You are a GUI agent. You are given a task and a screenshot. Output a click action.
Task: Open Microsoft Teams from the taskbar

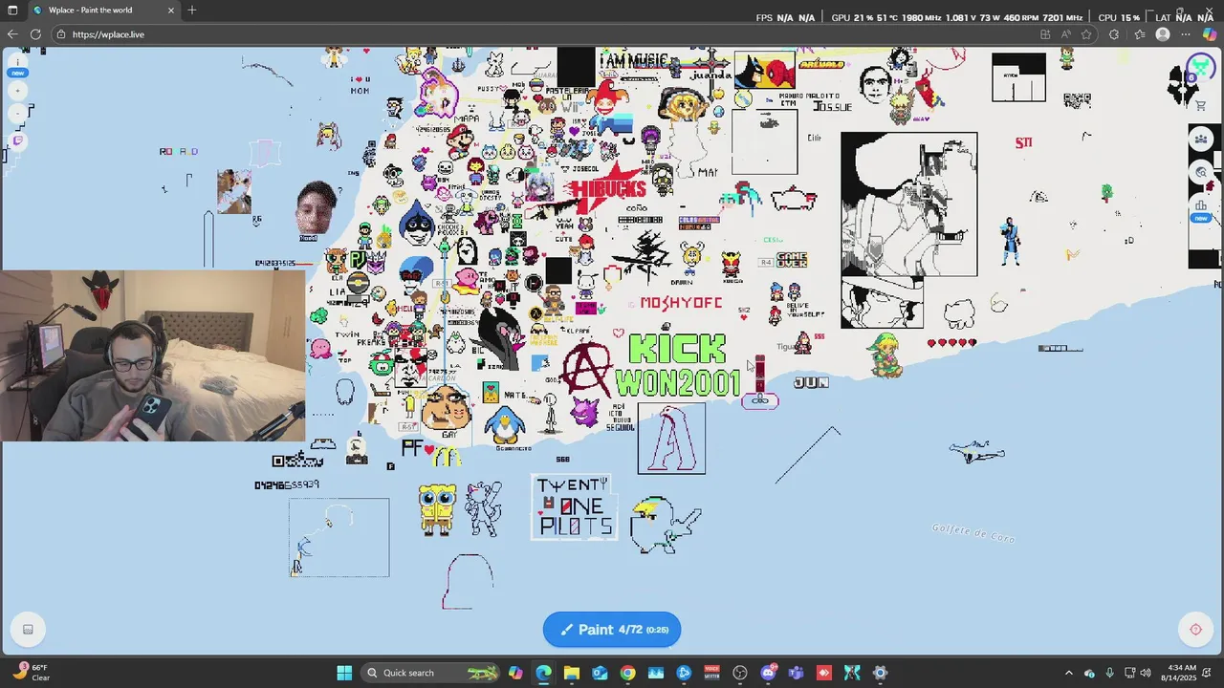tap(796, 673)
